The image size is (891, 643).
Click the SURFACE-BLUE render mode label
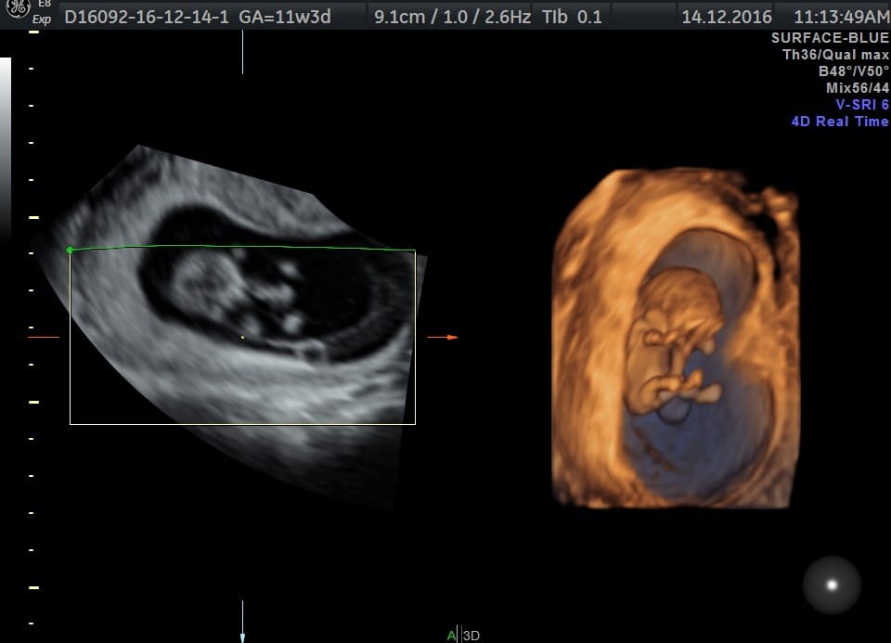pyautogui.click(x=830, y=38)
